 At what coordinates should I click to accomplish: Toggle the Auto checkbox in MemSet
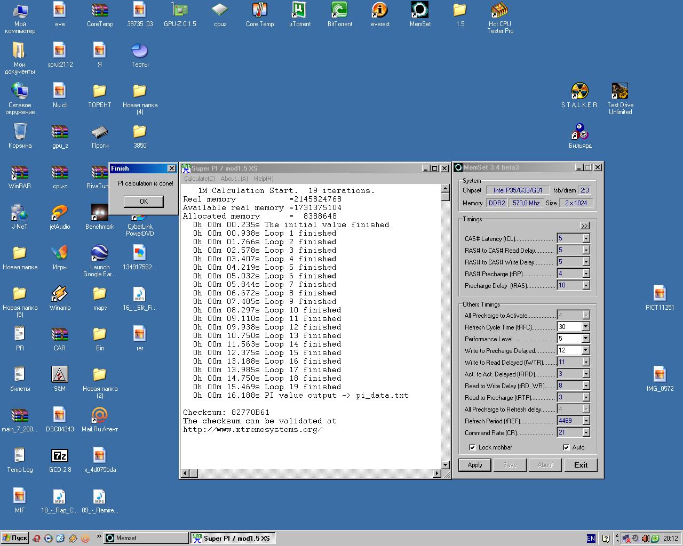click(x=566, y=447)
